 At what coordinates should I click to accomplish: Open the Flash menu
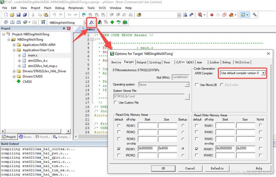[48, 8]
